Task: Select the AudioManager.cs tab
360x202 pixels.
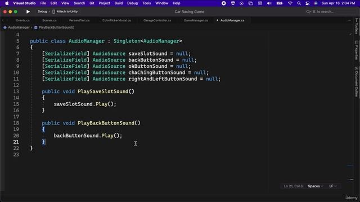Action: (x=232, y=20)
